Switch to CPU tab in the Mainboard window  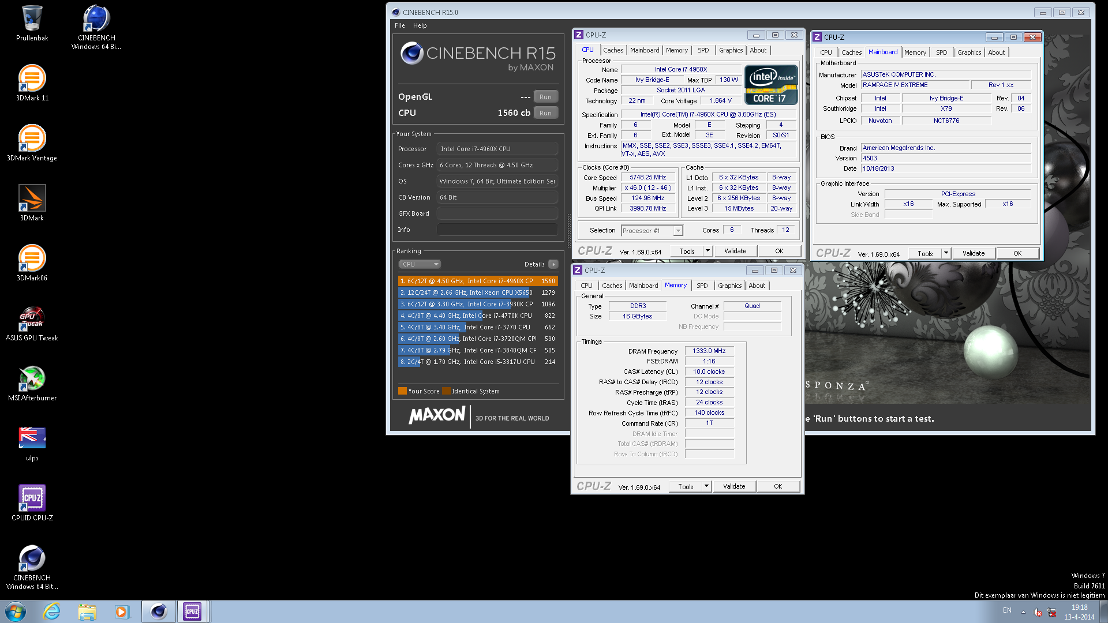click(826, 52)
